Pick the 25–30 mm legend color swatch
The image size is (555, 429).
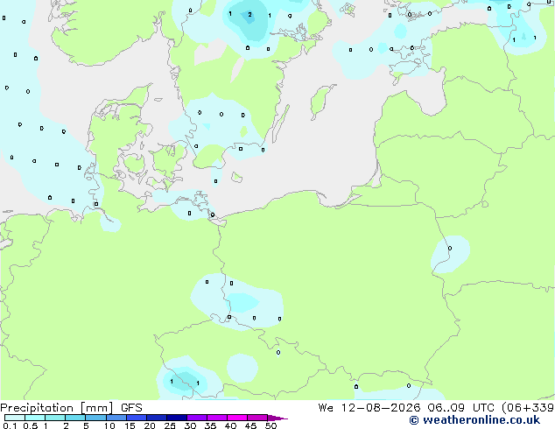pyautogui.click(x=177, y=418)
